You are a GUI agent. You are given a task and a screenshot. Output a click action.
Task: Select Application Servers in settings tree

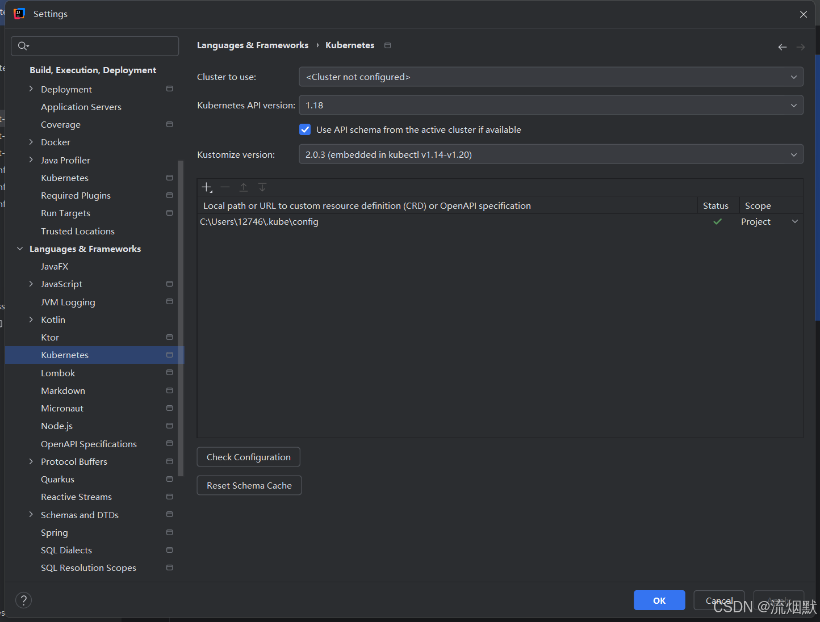click(81, 107)
